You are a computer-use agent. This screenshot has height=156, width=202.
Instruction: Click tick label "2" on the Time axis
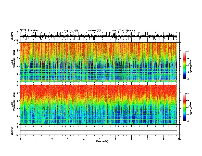tap(52, 139)
